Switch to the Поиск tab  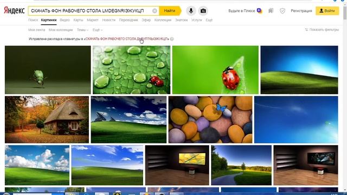point(33,20)
